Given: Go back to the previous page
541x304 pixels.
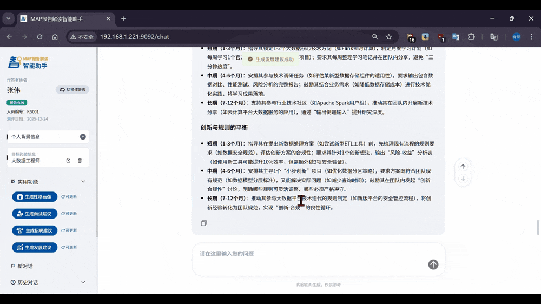Looking at the screenshot, I should (x=9, y=37).
